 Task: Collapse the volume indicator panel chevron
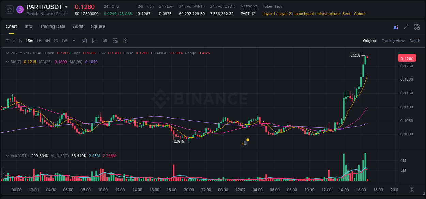coord(7,156)
